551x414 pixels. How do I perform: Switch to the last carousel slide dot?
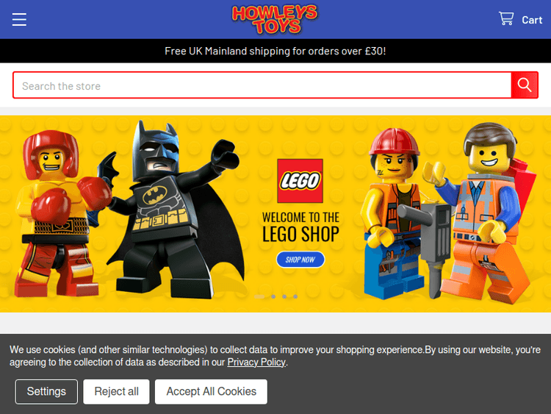[x=295, y=296]
